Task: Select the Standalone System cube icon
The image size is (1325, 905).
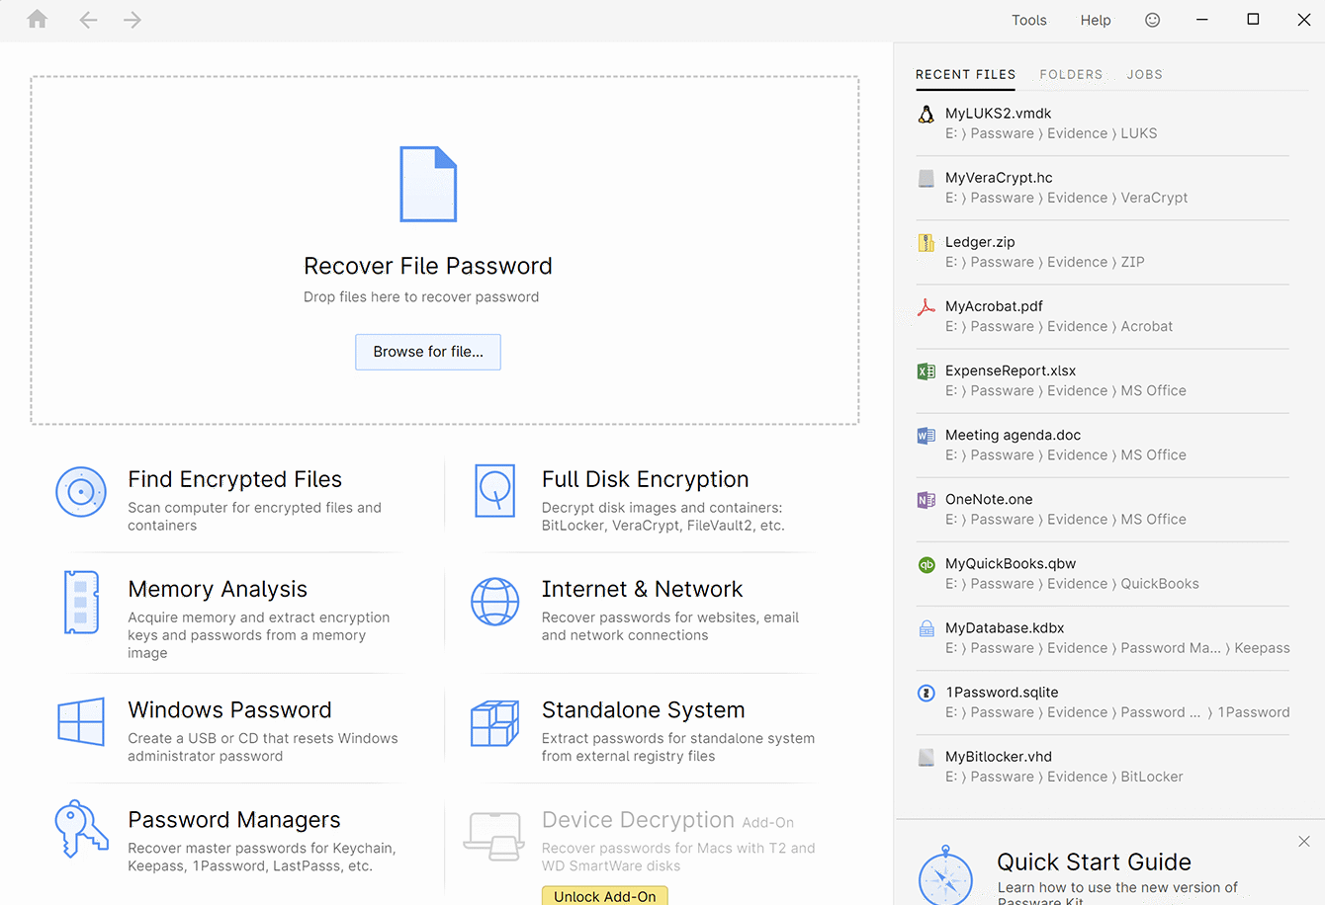Action: click(494, 723)
